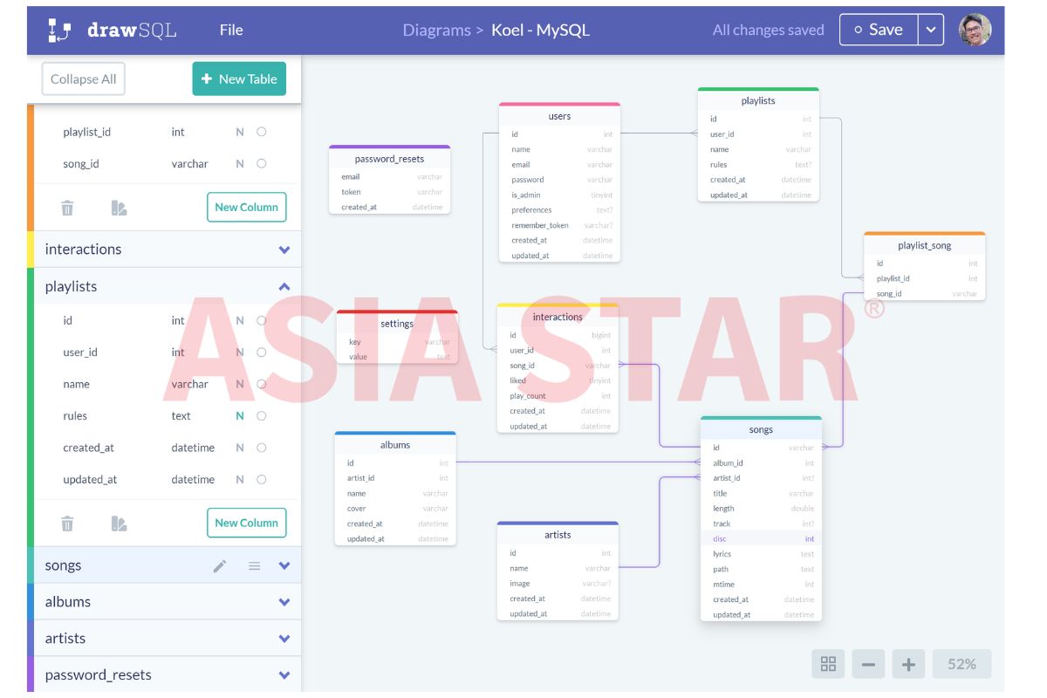This screenshot has height=698, width=1047.
Task: Select the password_resets table header on canvas
Action: pos(389,160)
